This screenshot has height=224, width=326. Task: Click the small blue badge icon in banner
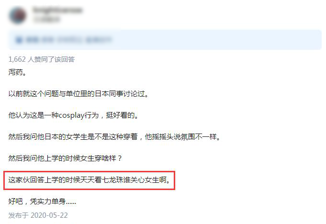click(19, 40)
